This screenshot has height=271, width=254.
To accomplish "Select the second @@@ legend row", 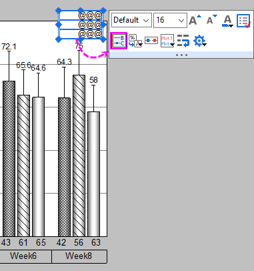I will coord(81,25).
